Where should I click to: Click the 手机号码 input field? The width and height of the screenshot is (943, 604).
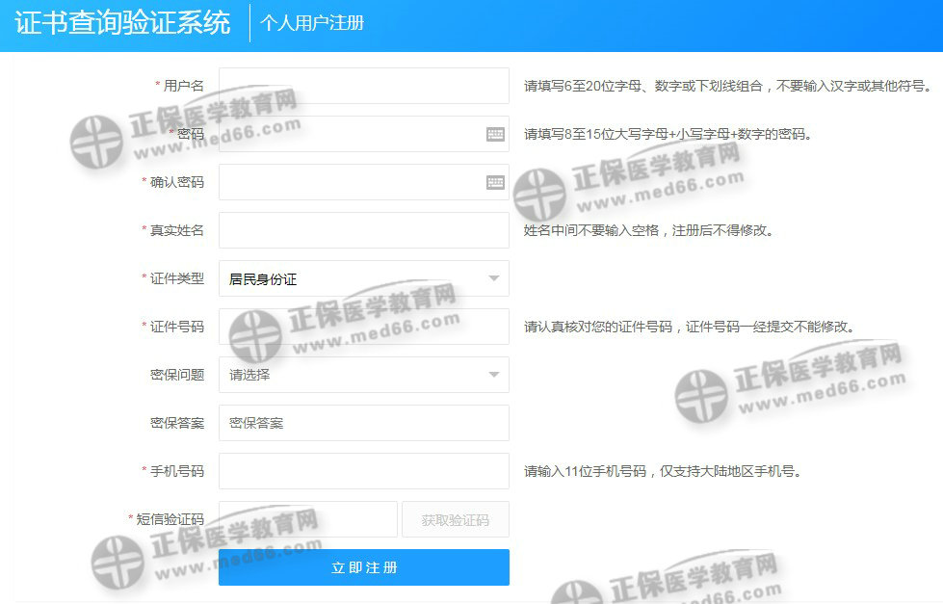[363, 471]
